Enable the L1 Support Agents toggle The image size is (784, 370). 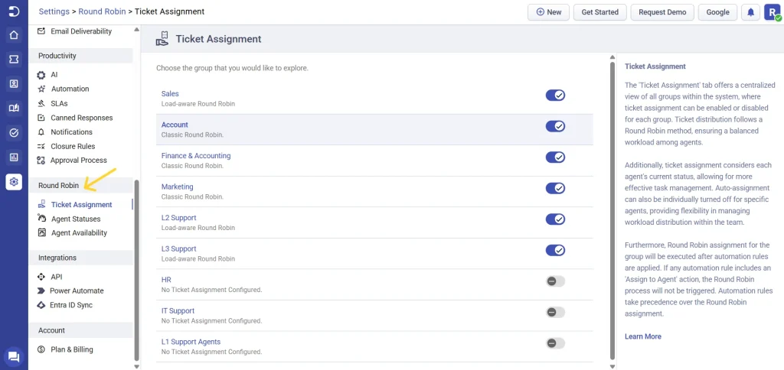point(555,343)
